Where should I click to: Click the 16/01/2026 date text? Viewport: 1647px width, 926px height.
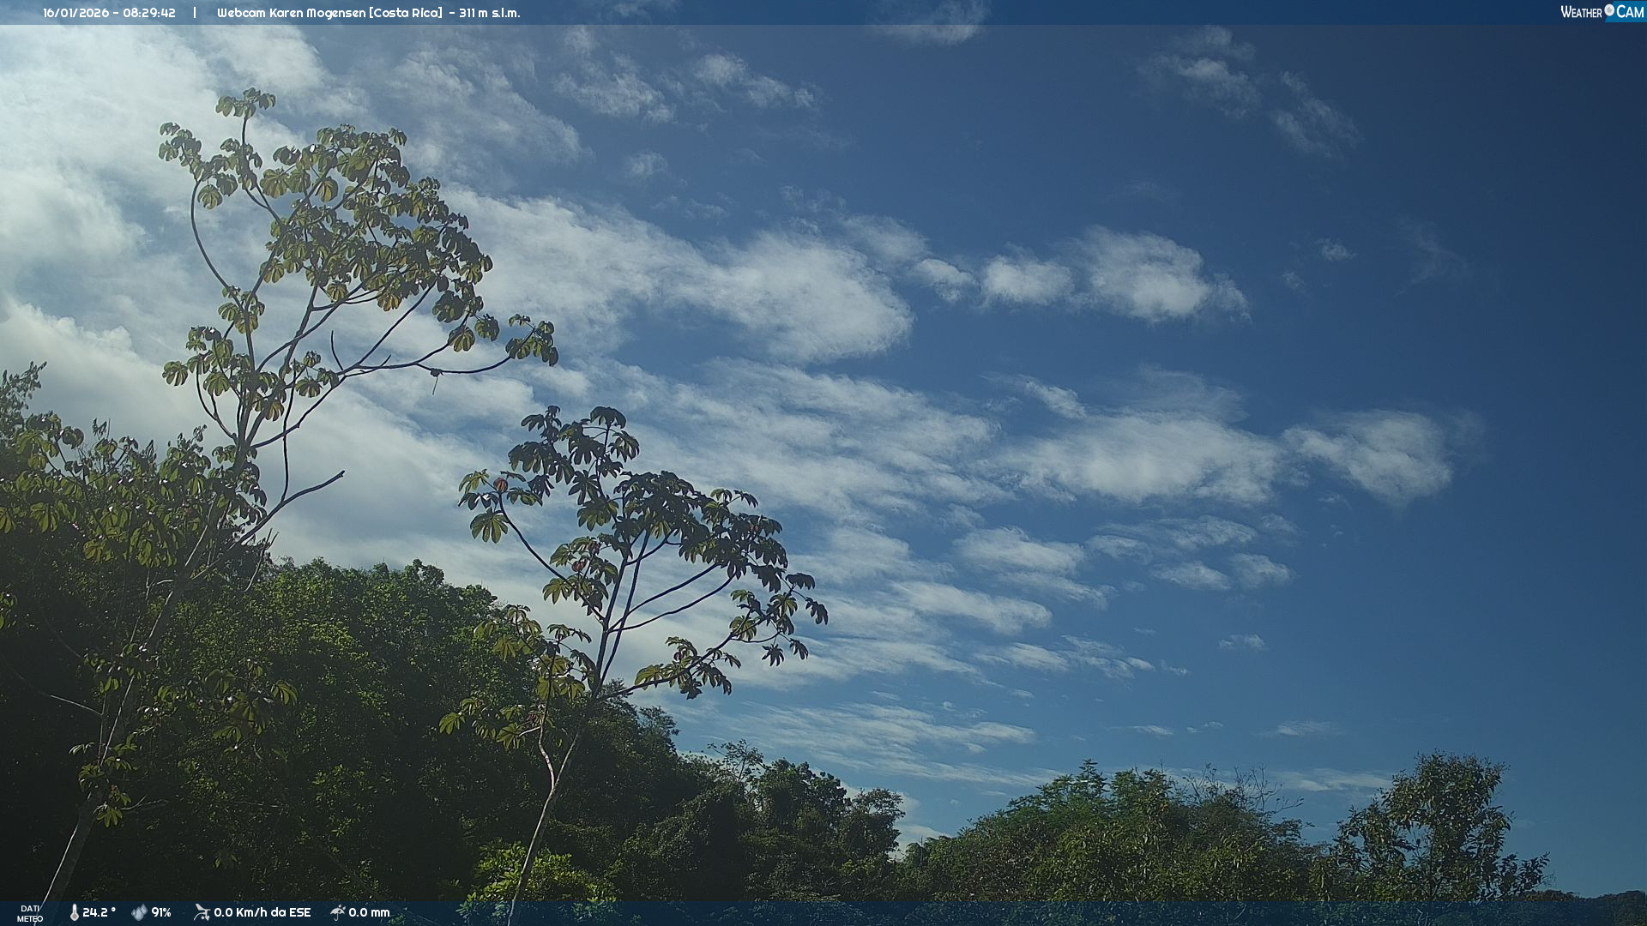(x=75, y=13)
